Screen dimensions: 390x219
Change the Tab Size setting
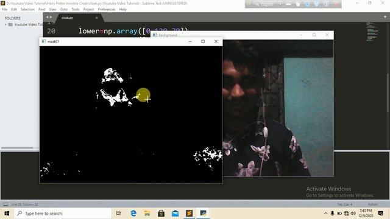coord(344,204)
